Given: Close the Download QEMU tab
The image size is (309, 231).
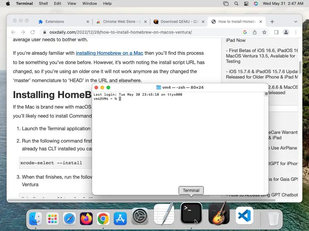Looking at the screenshot, I should tap(203, 22).
